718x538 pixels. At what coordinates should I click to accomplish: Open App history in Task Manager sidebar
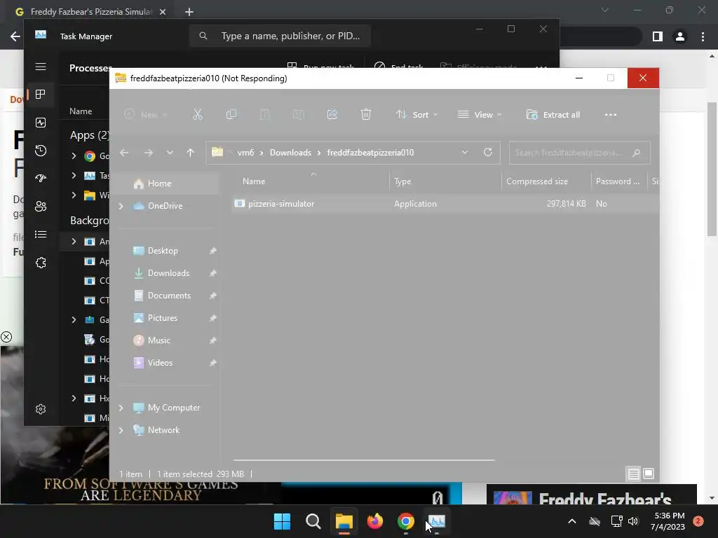coord(41,151)
